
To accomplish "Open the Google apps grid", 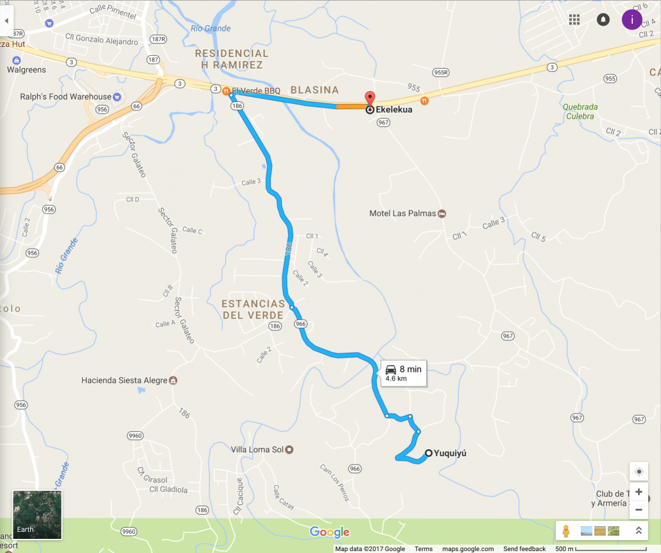I will (x=574, y=19).
